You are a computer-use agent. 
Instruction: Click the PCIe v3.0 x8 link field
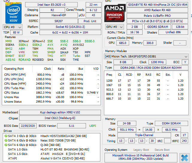click(157, 21)
